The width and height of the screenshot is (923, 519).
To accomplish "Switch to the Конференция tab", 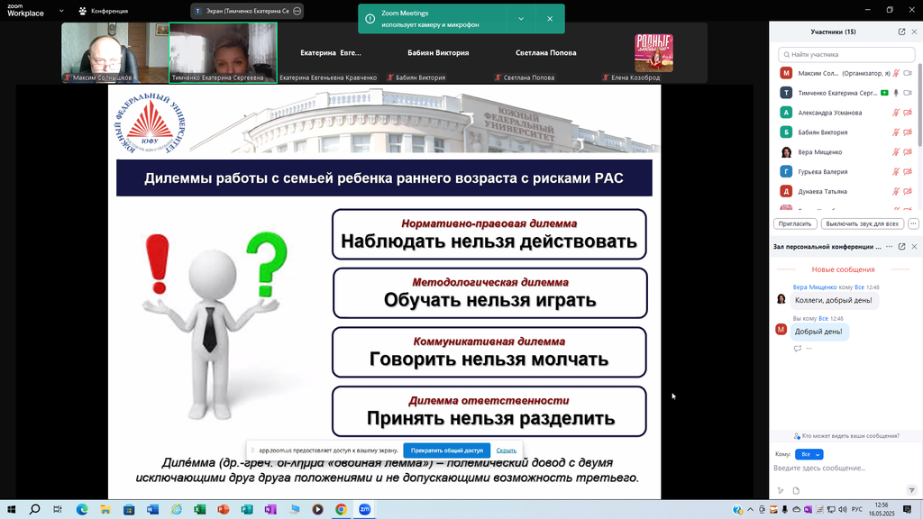I will (x=103, y=11).
